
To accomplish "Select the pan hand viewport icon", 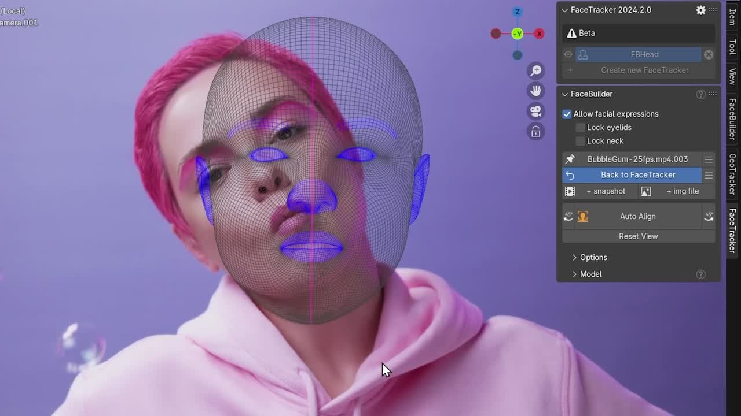I will pos(536,91).
